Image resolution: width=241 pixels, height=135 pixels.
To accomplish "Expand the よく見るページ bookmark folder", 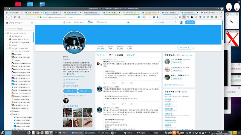I will coord(8,36).
